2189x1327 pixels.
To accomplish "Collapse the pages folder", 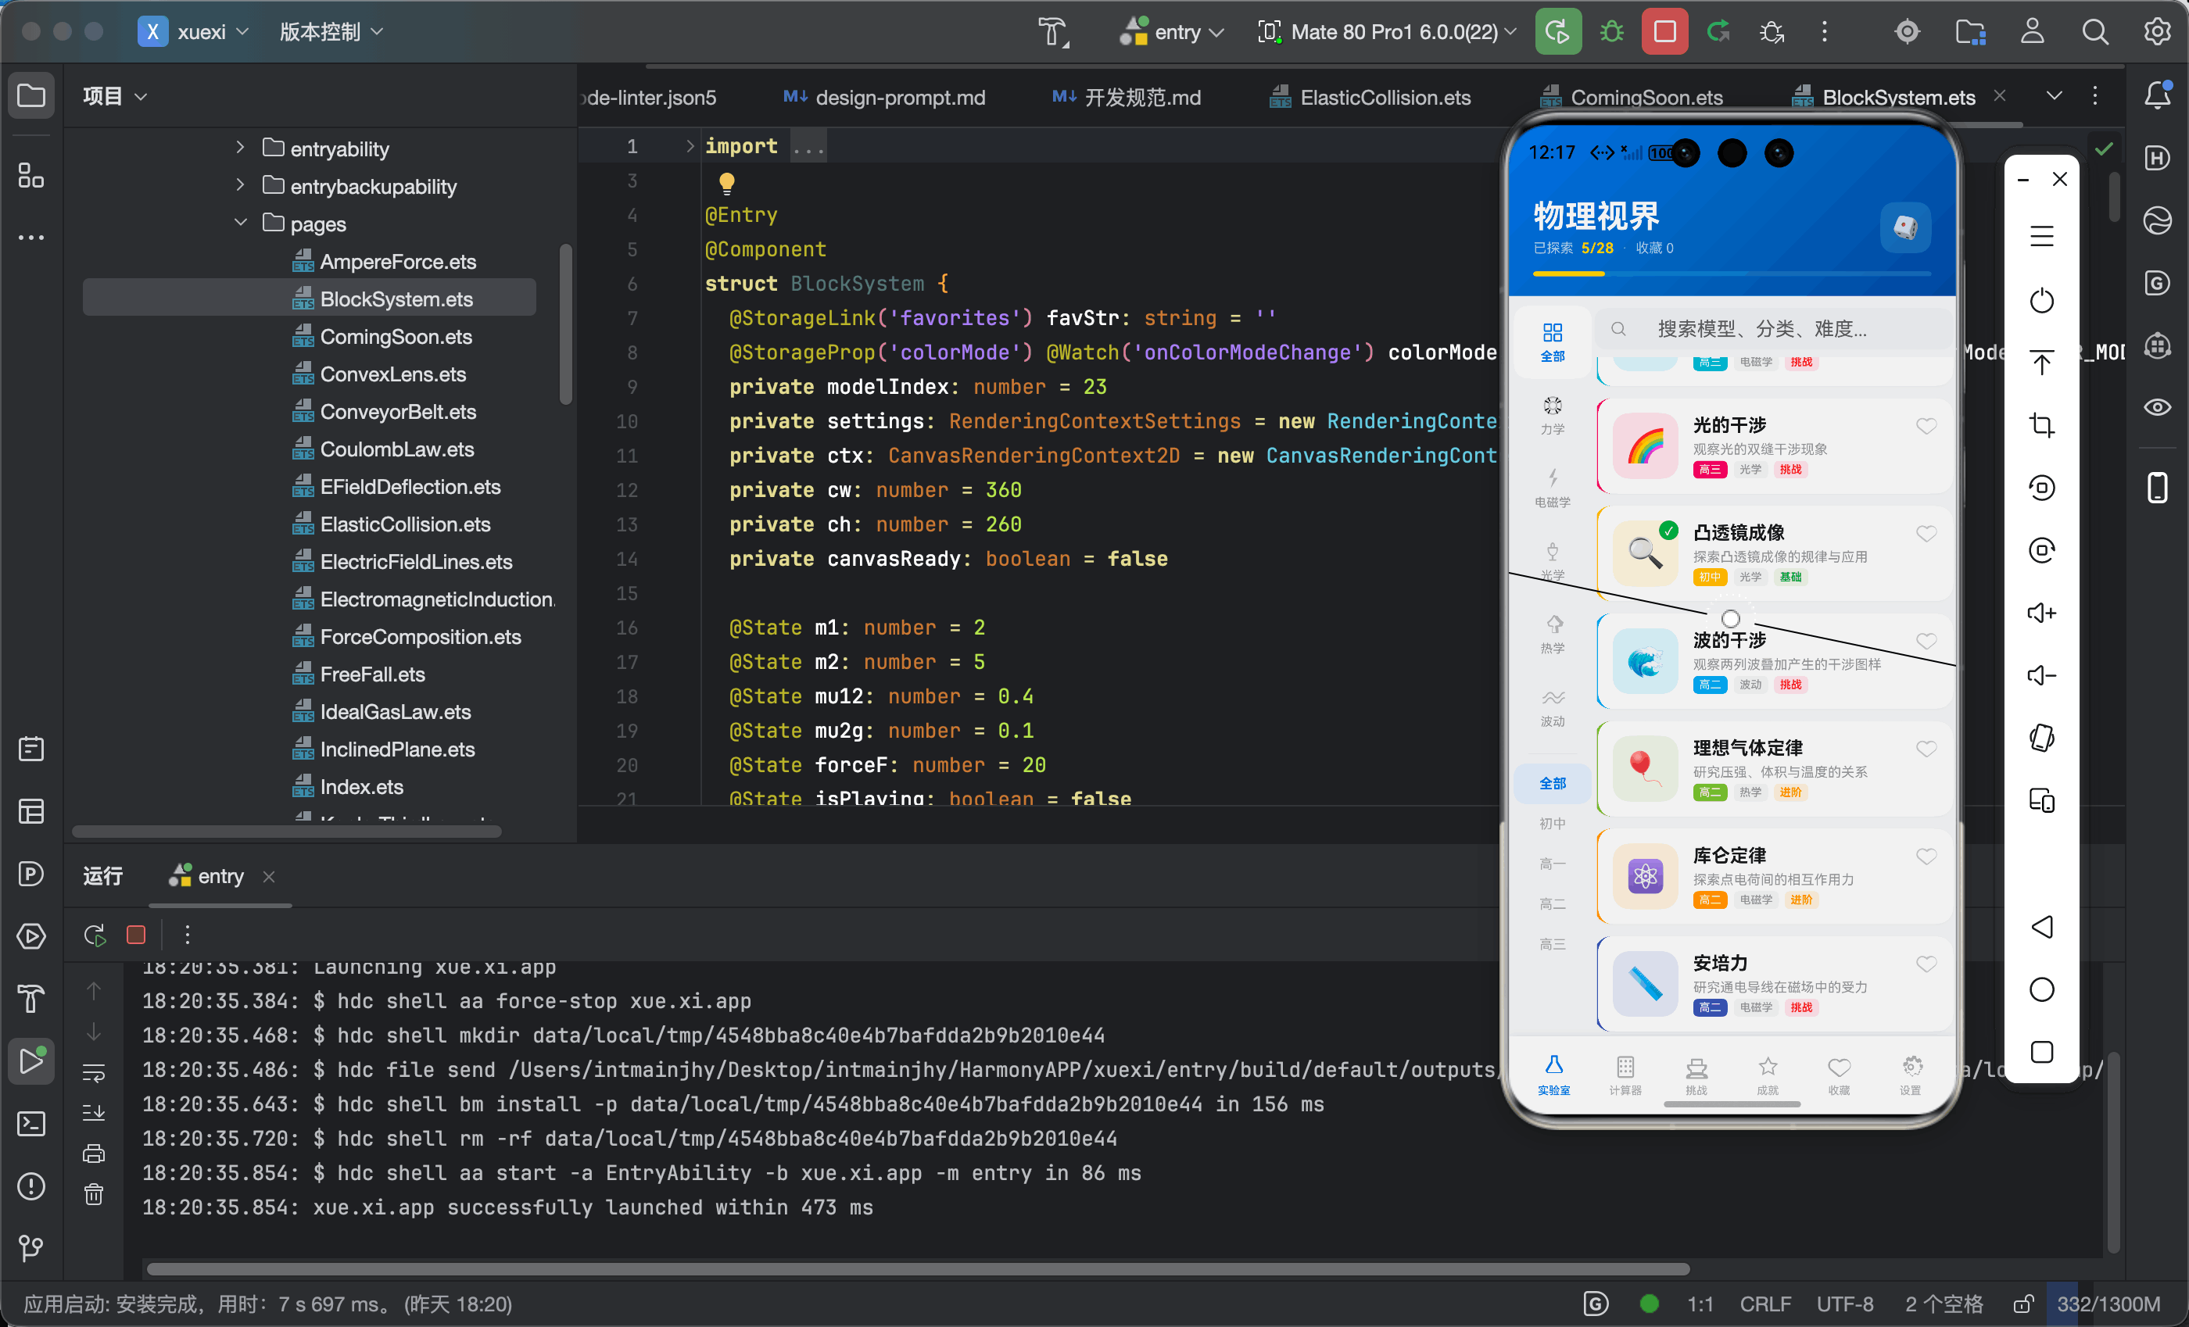I will [x=240, y=223].
